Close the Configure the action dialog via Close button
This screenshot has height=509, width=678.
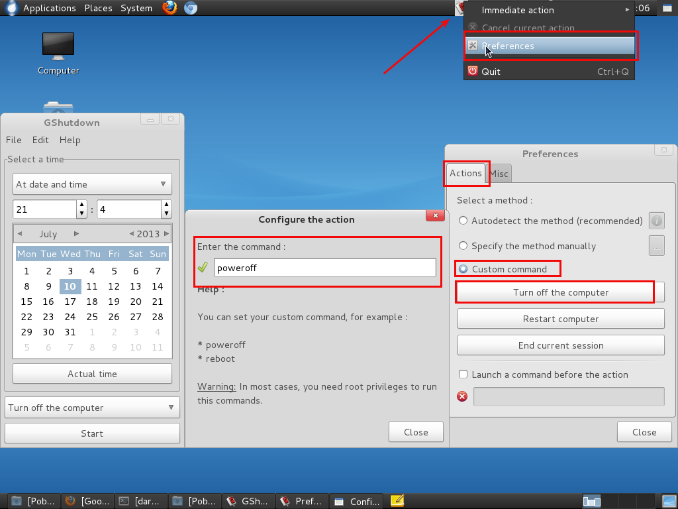coord(416,432)
